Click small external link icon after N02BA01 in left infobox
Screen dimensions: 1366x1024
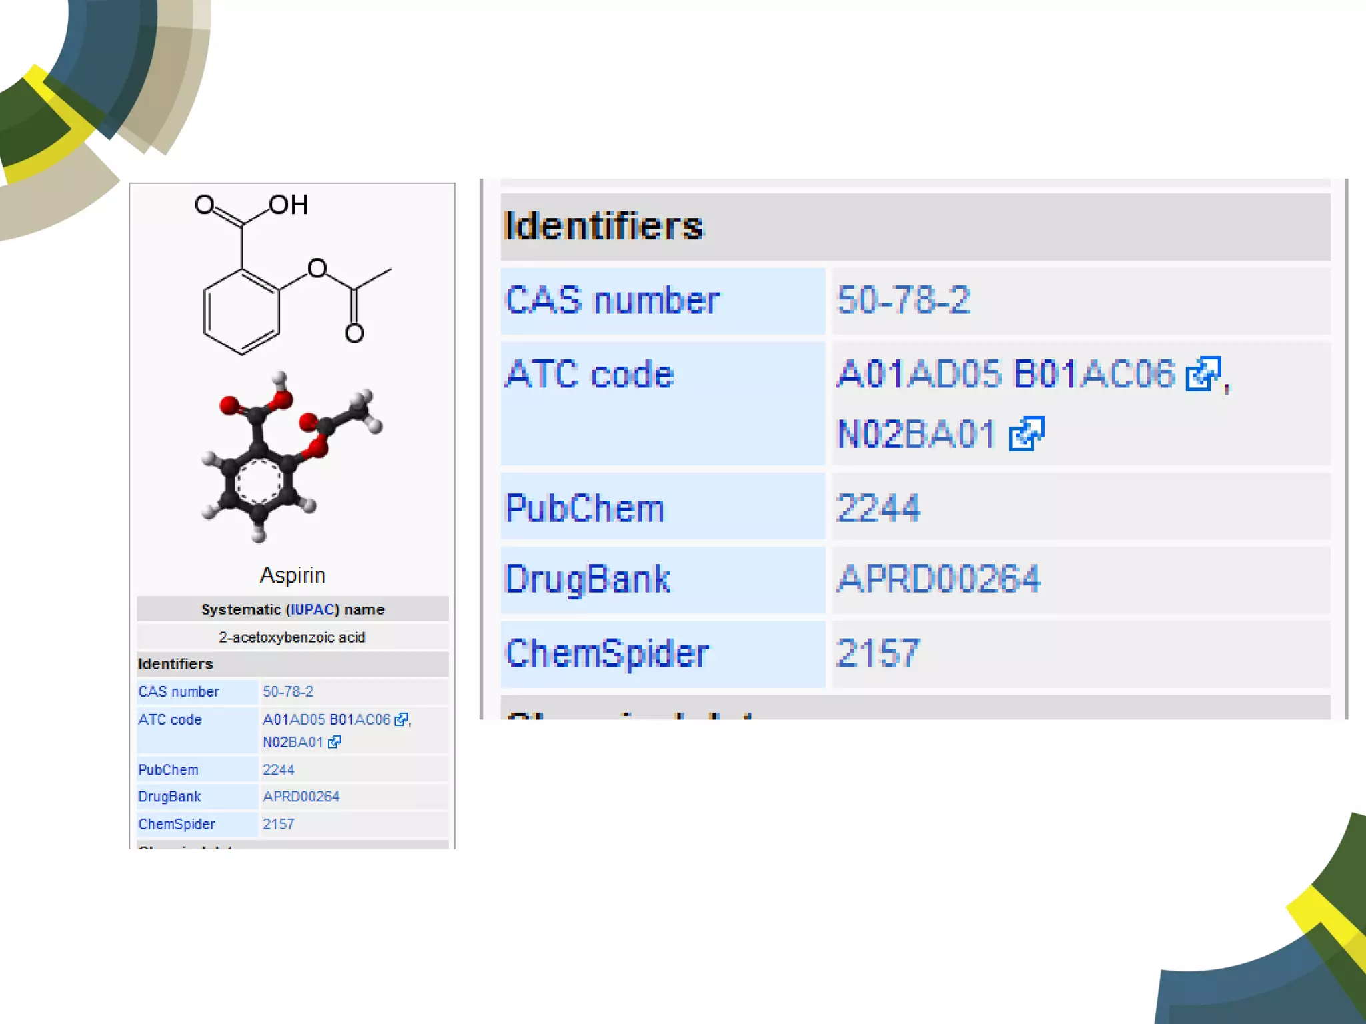click(335, 742)
